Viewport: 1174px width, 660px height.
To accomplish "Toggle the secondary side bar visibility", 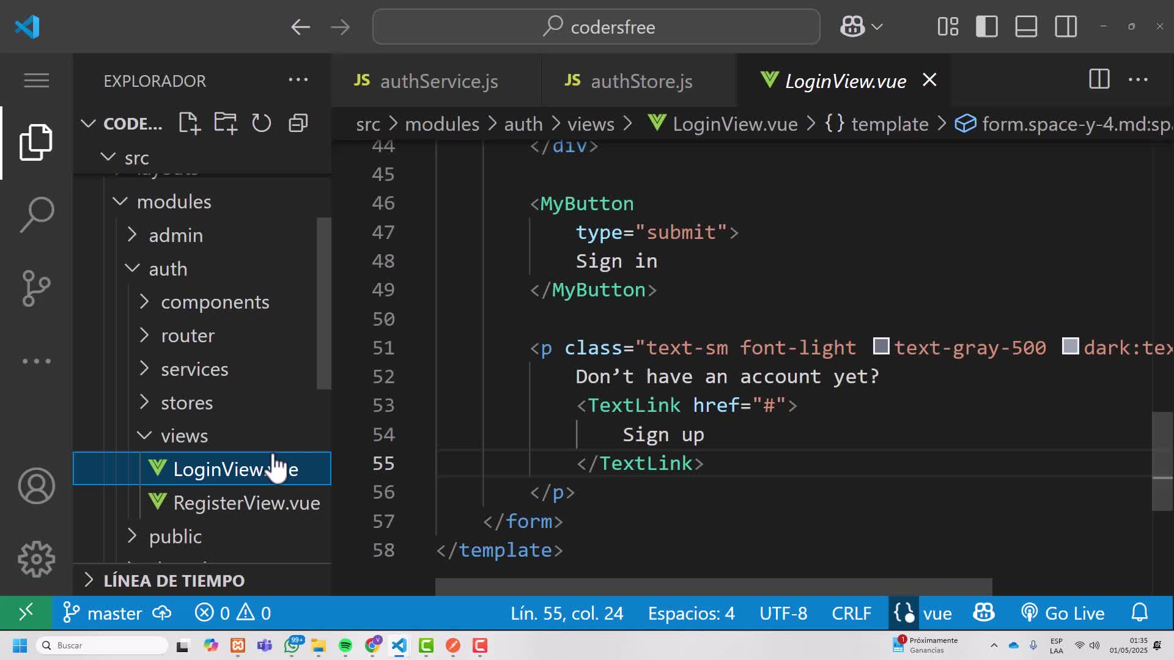I will tap(1066, 27).
